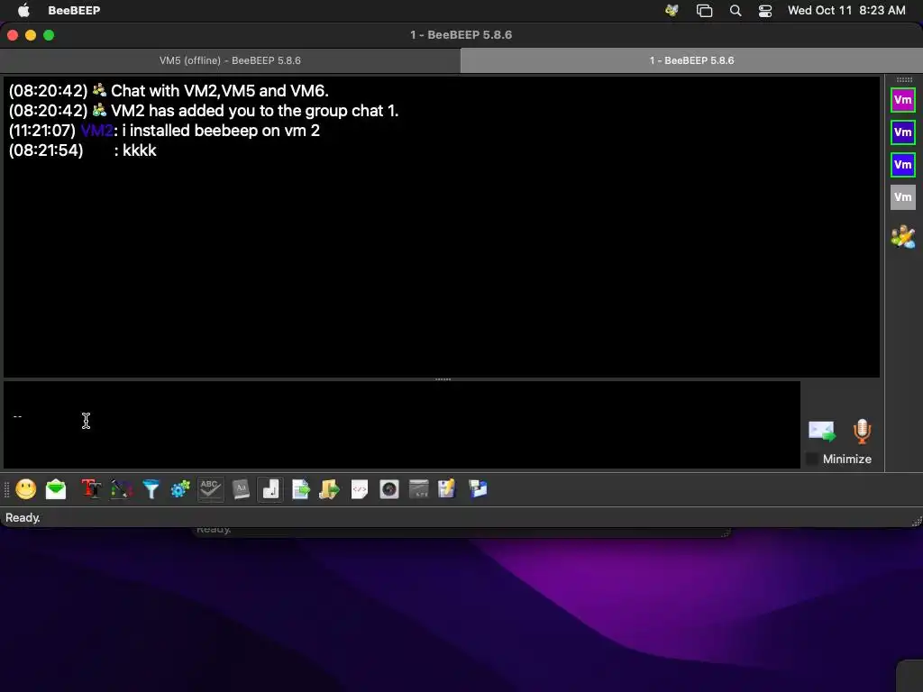The width and height of the screenshot is (923, 692).
Task: Click the VM2 sender name in chat
Action: (x=96, y=131)
